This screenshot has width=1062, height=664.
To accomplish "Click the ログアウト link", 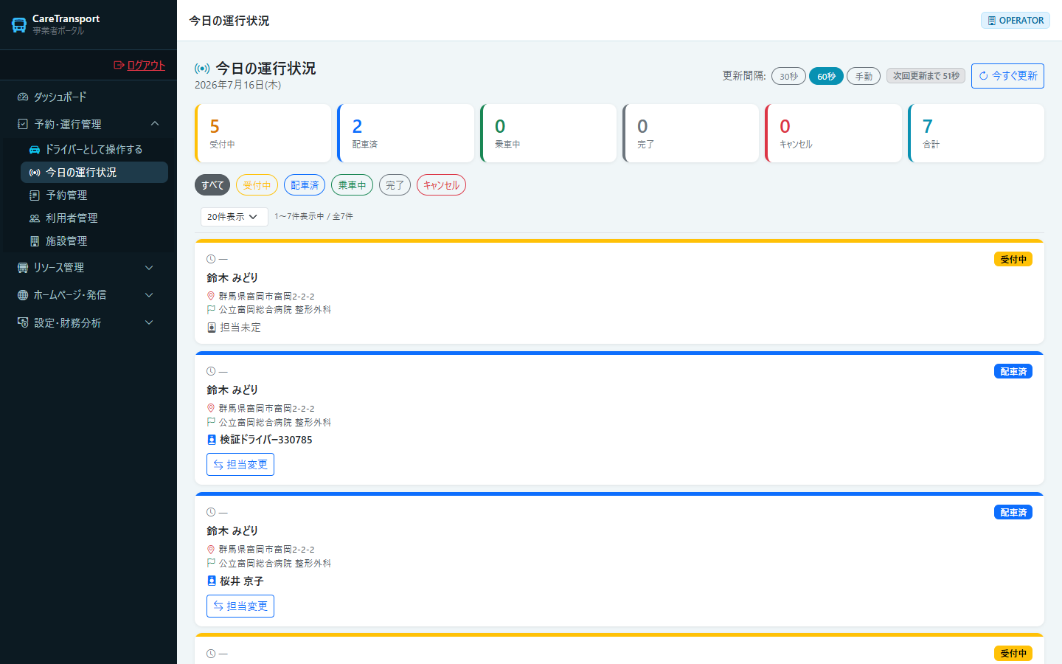I will 139,65.
